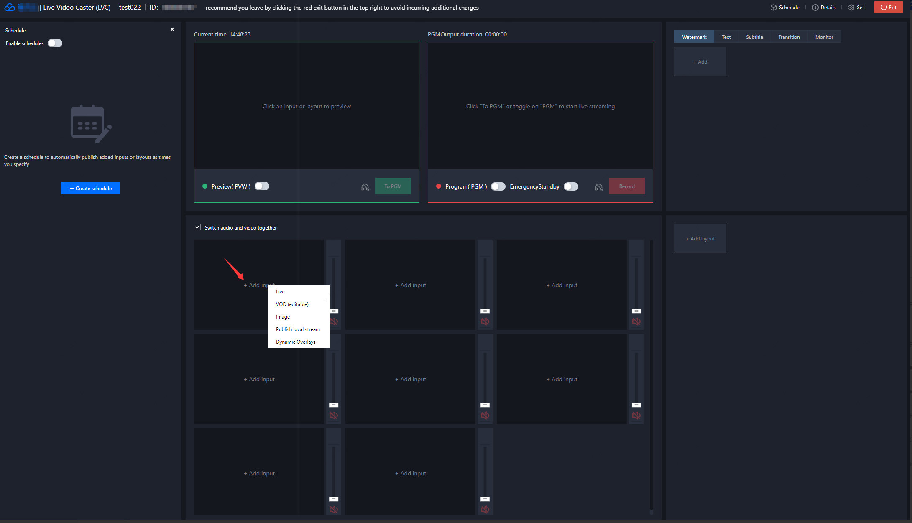
Task: Click the mute icon in the Preview PVW bar
Action: (x=365, y=187)
